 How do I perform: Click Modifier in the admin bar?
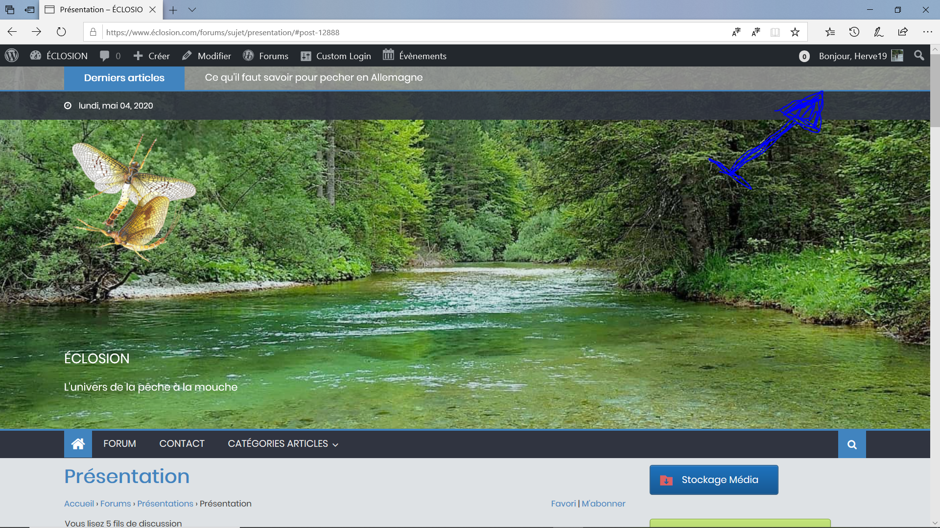click(207, 56)
